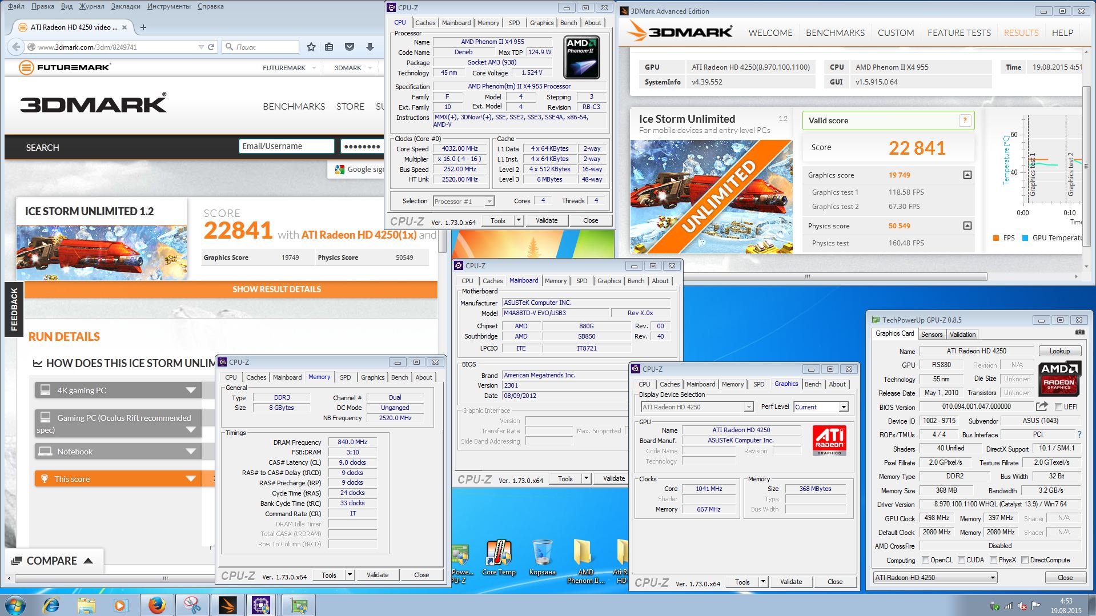Open the Recycle Bin (Корзина) desktop icon
Image resolution: width=1096 pixels, height=616 pixels.
(542, 558)
